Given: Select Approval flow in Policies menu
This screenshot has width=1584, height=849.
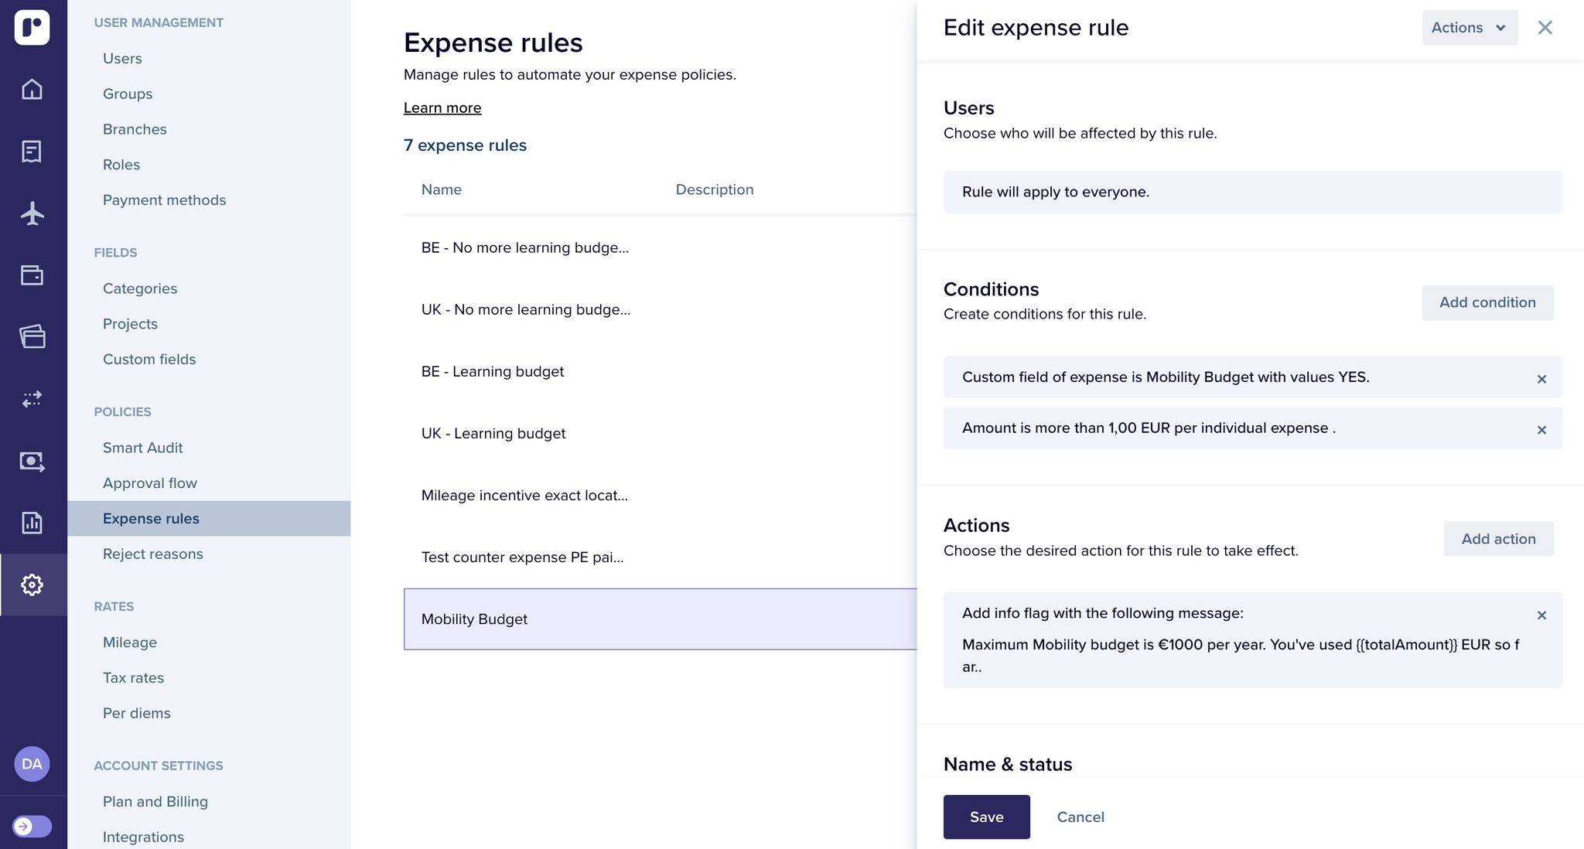Looking at the screenshot, I should tap(150, 483).
